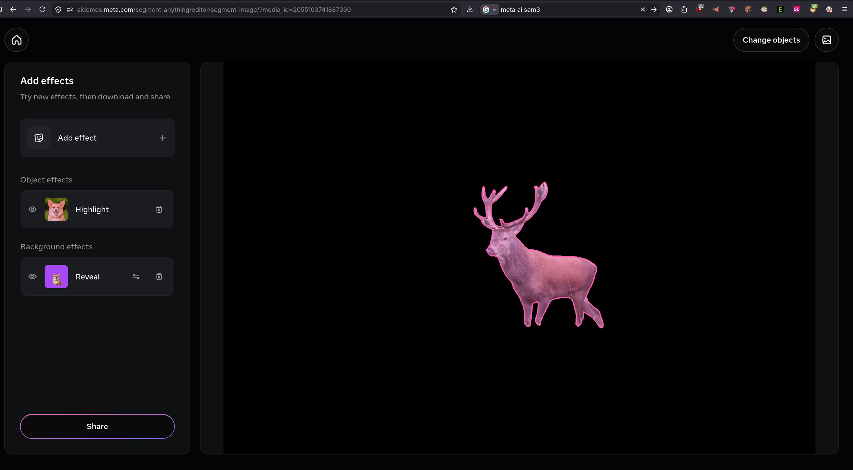Select the Highlight corgi thumbnail
853x470 pixels.
[56, 209]
